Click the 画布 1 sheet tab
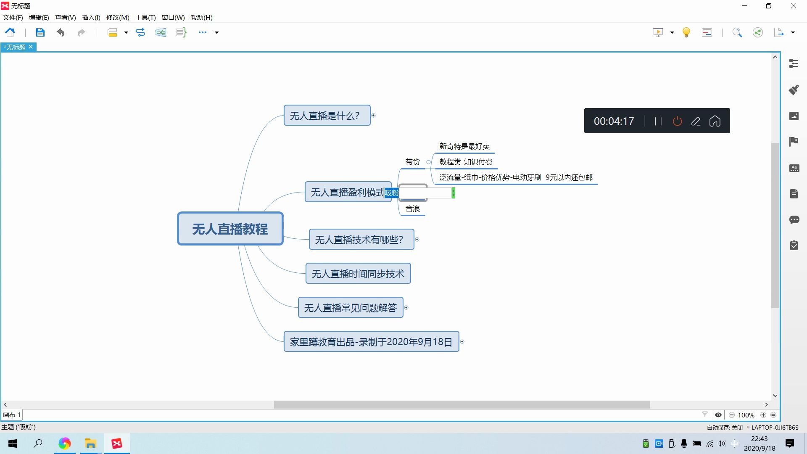This screenshot has width=807, height=454. [x=12, y=414]
